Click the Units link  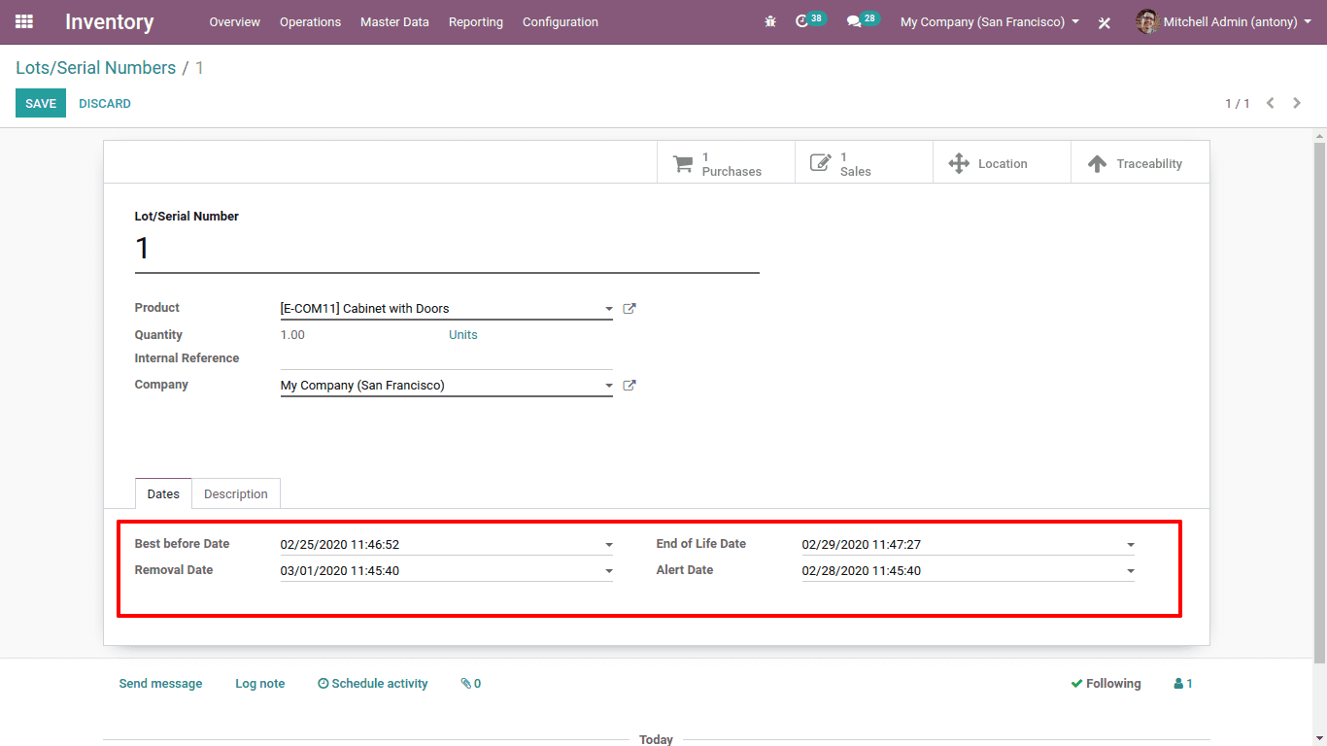tap(463, 335)
